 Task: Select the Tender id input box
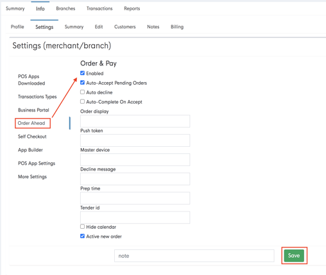[135, 217]
